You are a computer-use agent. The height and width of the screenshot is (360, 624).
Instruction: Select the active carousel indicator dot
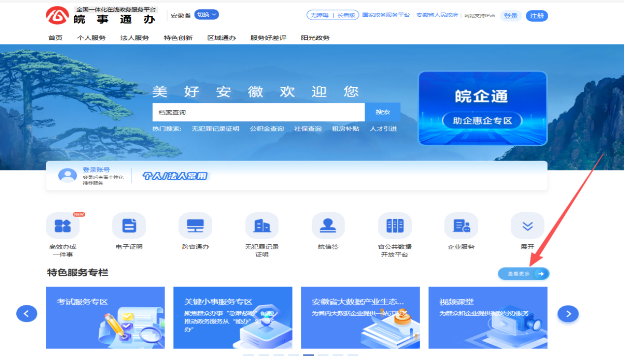(308, 355)
